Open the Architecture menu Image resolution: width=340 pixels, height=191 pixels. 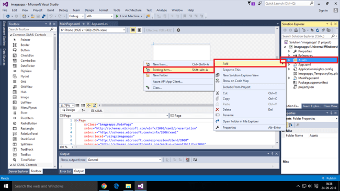coord(133,10)
